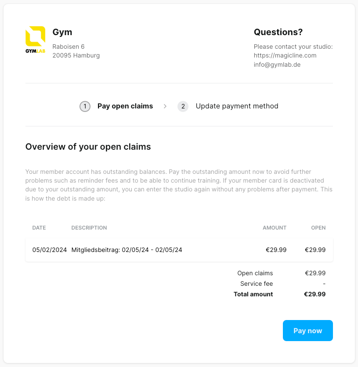Open Pay open claims step
Viewport: 358px width, 367px height.
coord(125,106)
